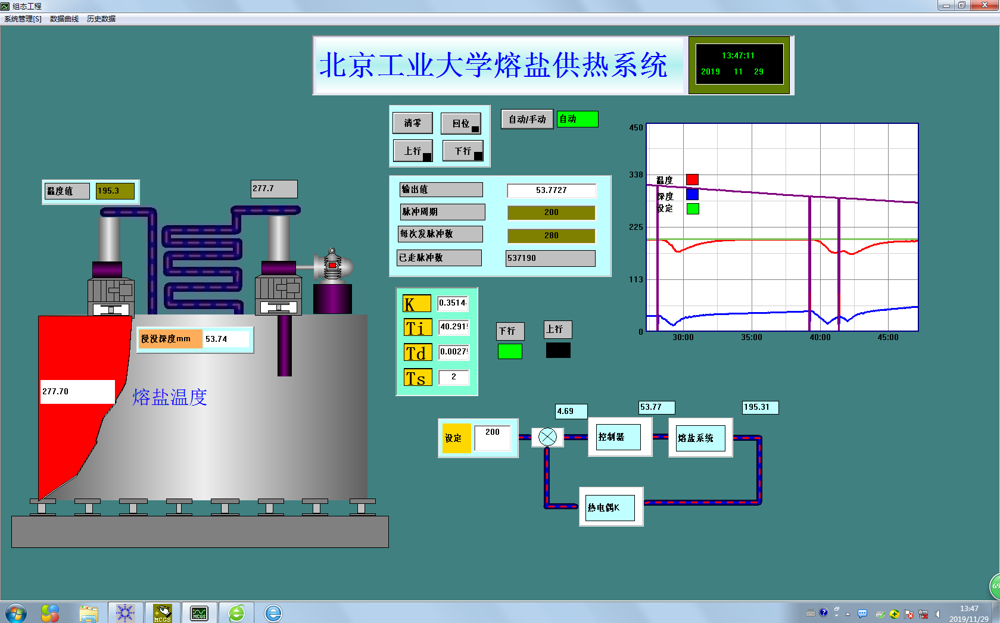Select the 已走脉冲数 value 537190
Screen dimensions: 1000x623
pos(550,258)
